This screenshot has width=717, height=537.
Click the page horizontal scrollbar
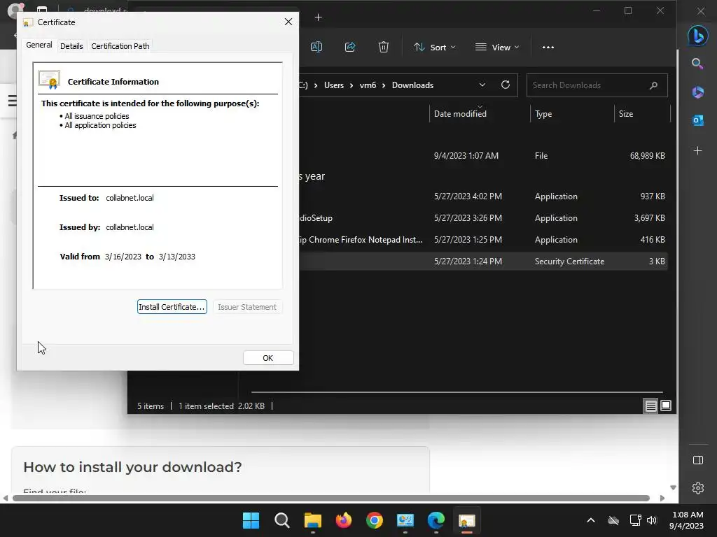coord(331,498)
